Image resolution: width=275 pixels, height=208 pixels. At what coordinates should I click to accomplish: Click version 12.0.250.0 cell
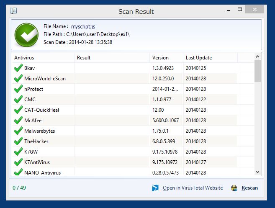click(x=163, y=79)
